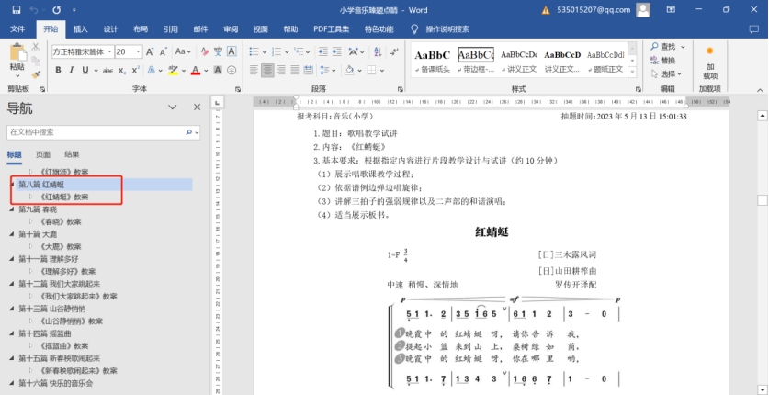The image size is (769, 395).
Task: Collapse the 第八篇 红蜻蜓 heading in navigation
Action: click(13, 185)
